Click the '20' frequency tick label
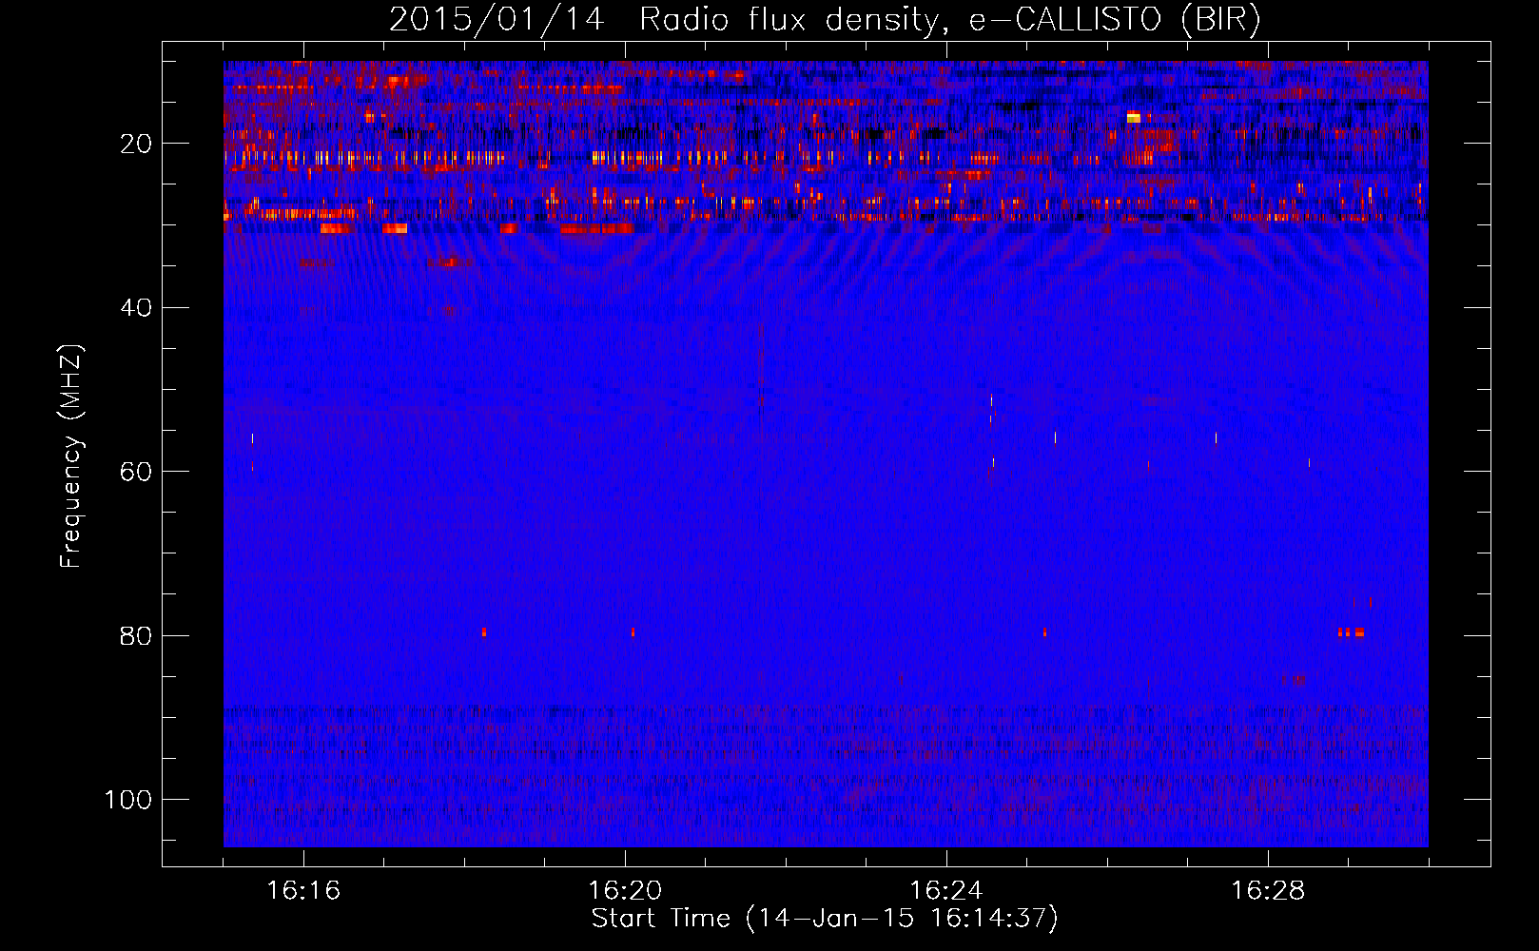Screen dimensions: 1539x951 pyautogui.click(x=136, y=144)
